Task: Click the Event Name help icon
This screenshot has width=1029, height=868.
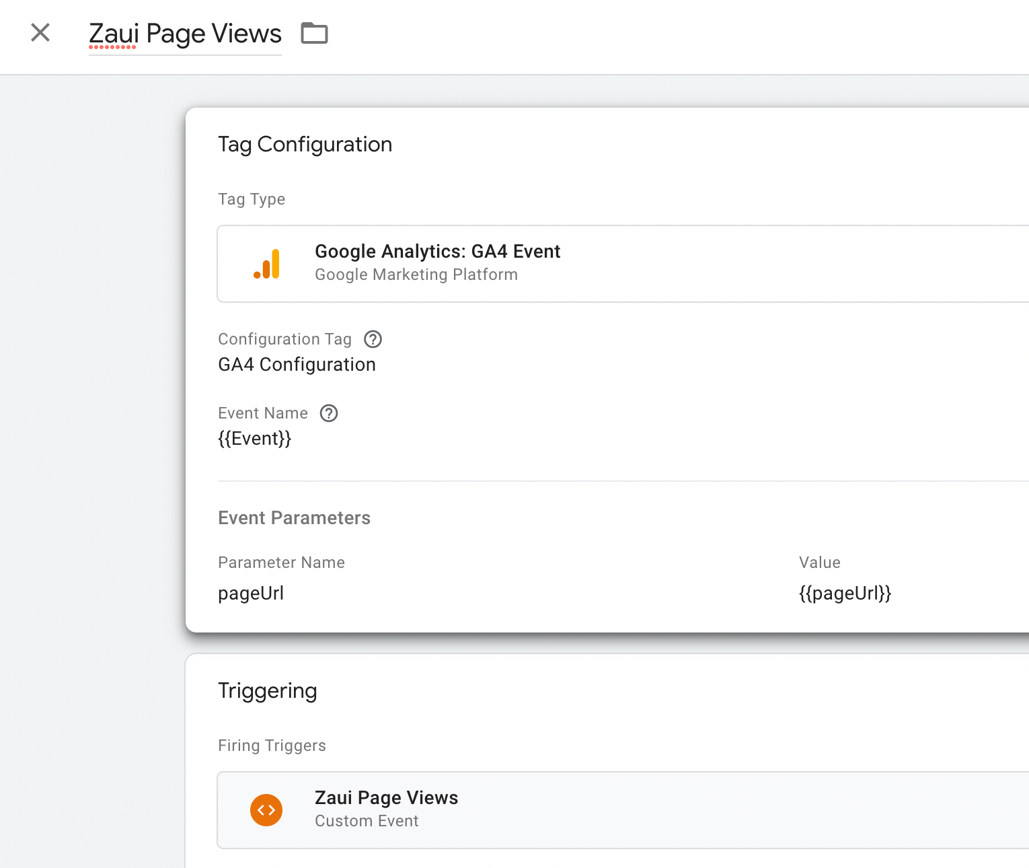Action: coord(329,413)
